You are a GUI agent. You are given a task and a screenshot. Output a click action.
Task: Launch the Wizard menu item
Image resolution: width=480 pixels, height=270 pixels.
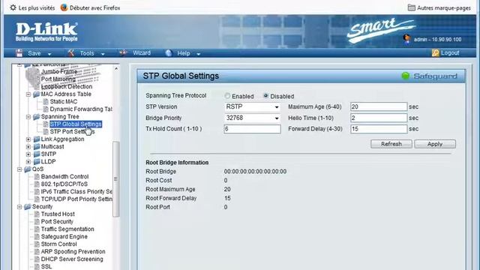(x=142, y=53)
